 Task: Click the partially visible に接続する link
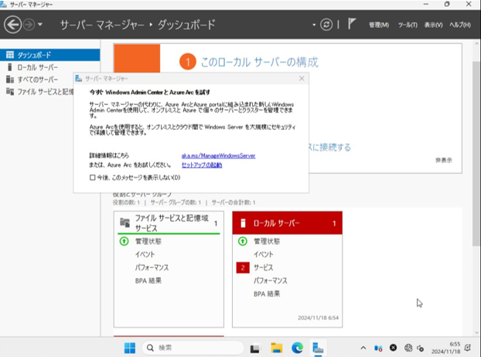point(330,148)
